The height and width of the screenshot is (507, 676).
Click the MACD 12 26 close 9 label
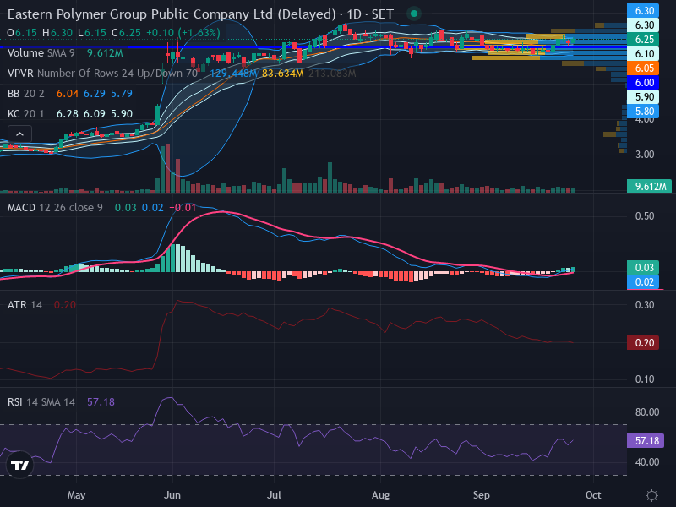click(55, 208)
